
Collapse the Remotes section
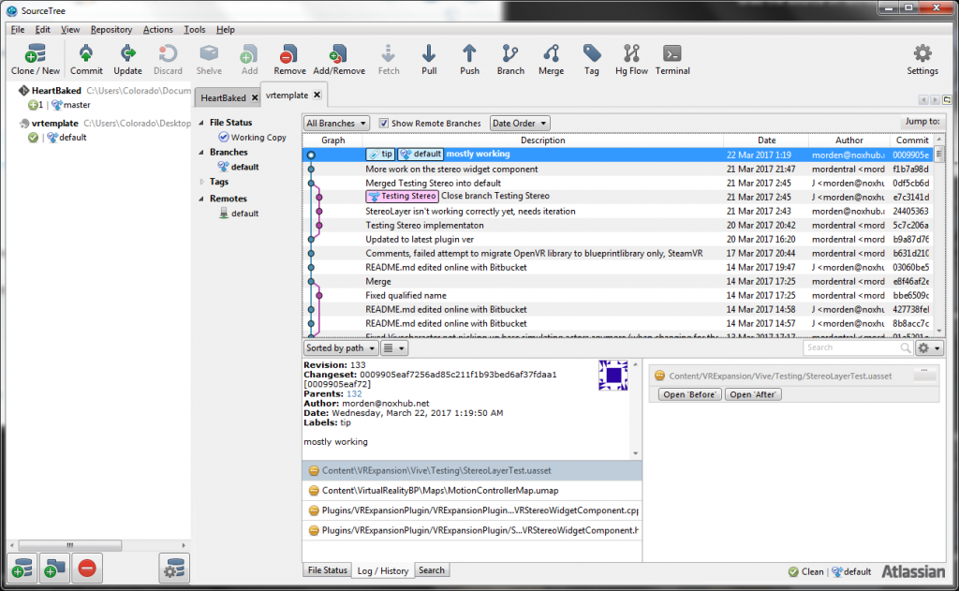coord(201,199)
